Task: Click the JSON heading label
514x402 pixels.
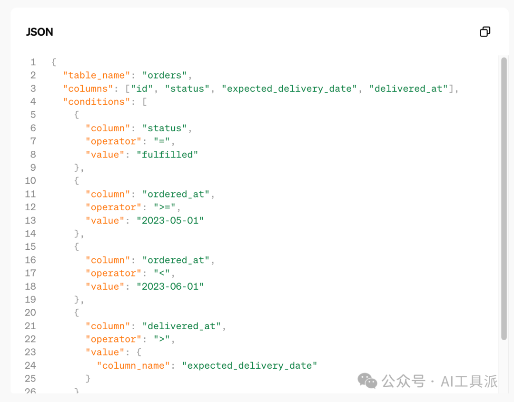Action: coord(40,32)
